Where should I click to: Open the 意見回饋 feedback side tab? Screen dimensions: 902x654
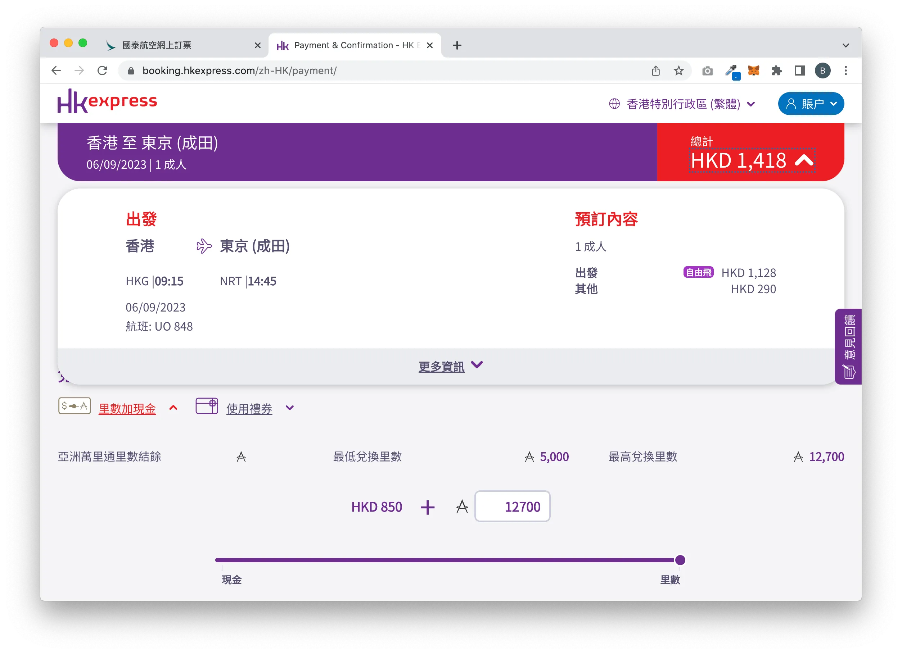pyautogui.click(x=848, y=346)
